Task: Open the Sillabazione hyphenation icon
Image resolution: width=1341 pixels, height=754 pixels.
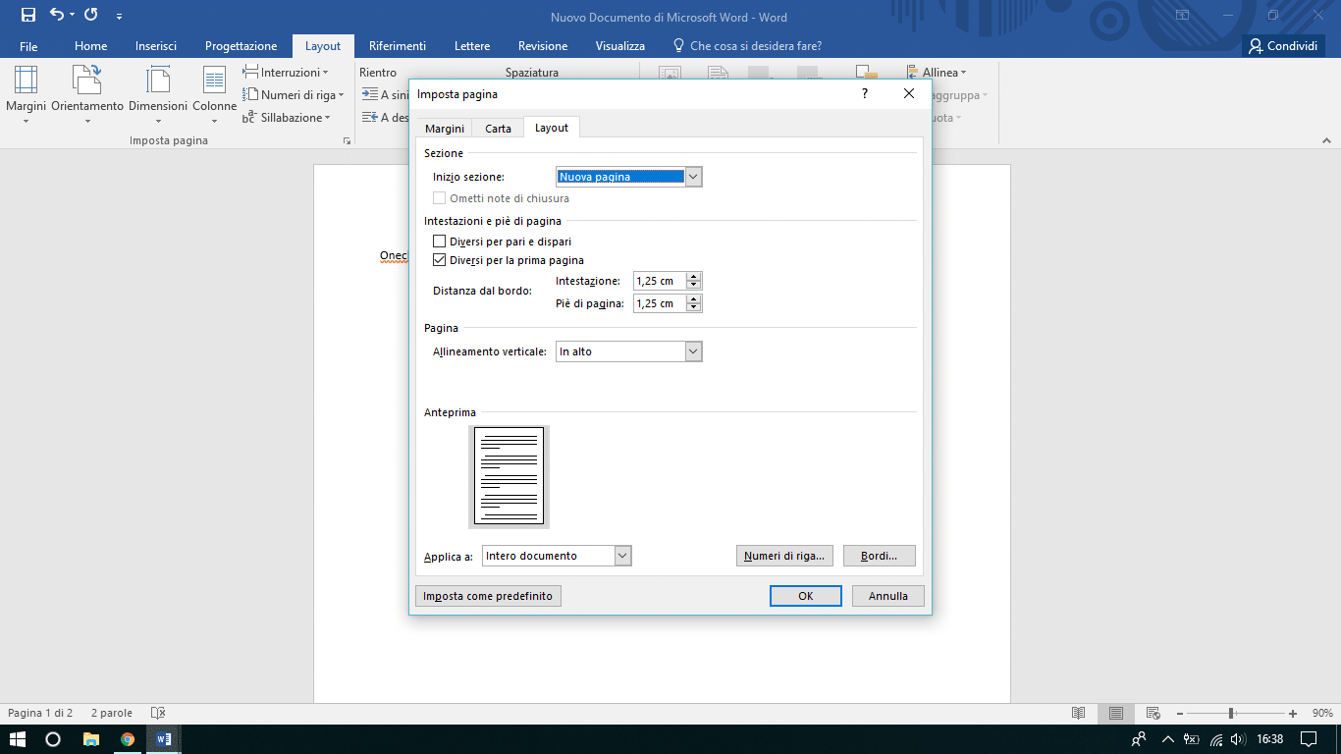Action: [288, 117]
